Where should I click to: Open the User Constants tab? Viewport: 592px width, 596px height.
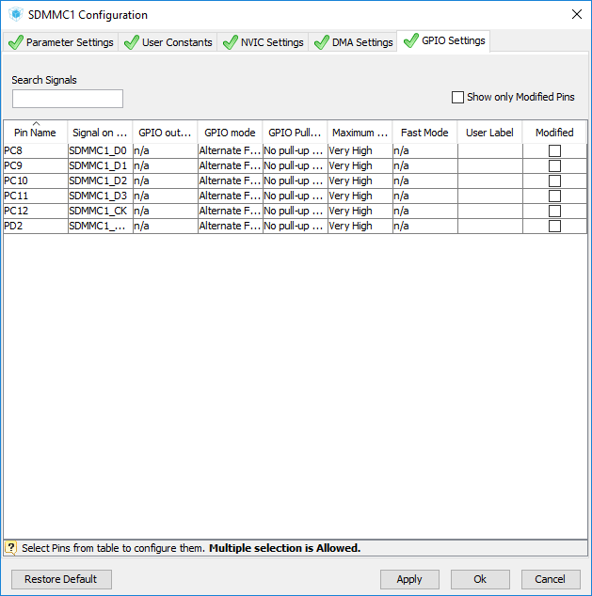[x=168, y=42]
